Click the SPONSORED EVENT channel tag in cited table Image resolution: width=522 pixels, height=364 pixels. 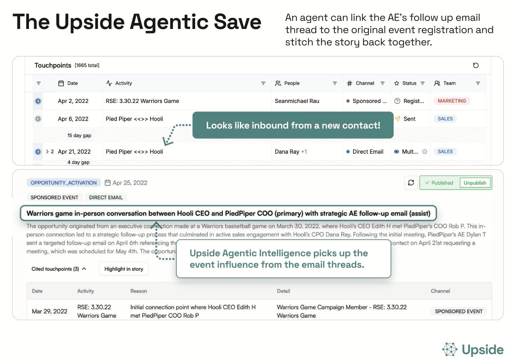(x=459, y=311)
